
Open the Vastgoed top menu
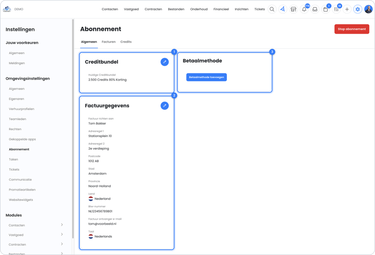(x=131, y=9)
